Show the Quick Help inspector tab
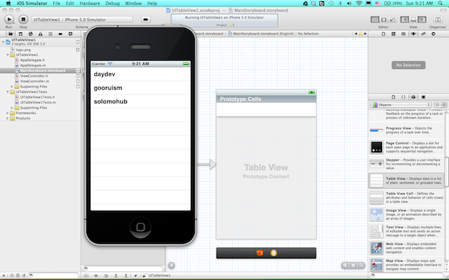Image resolution: width=449 pixels, height=280 pixels. pos(394,34)
